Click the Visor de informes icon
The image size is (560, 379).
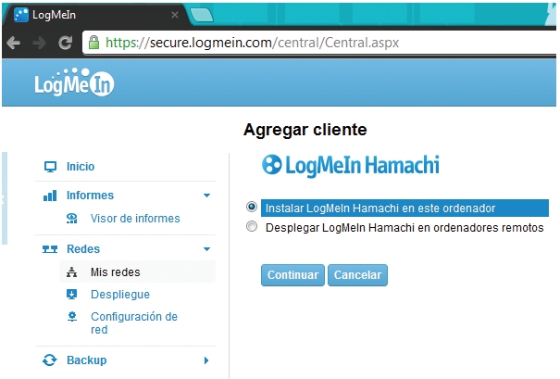pos(72,219)
